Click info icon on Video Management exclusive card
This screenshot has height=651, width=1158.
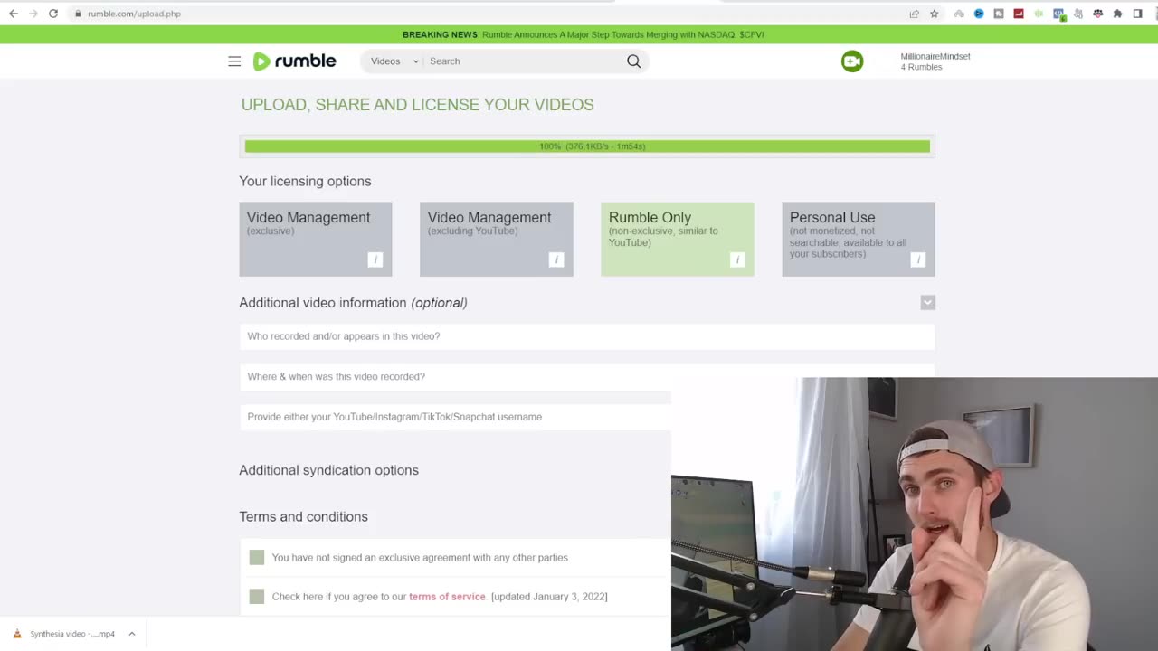375,259
